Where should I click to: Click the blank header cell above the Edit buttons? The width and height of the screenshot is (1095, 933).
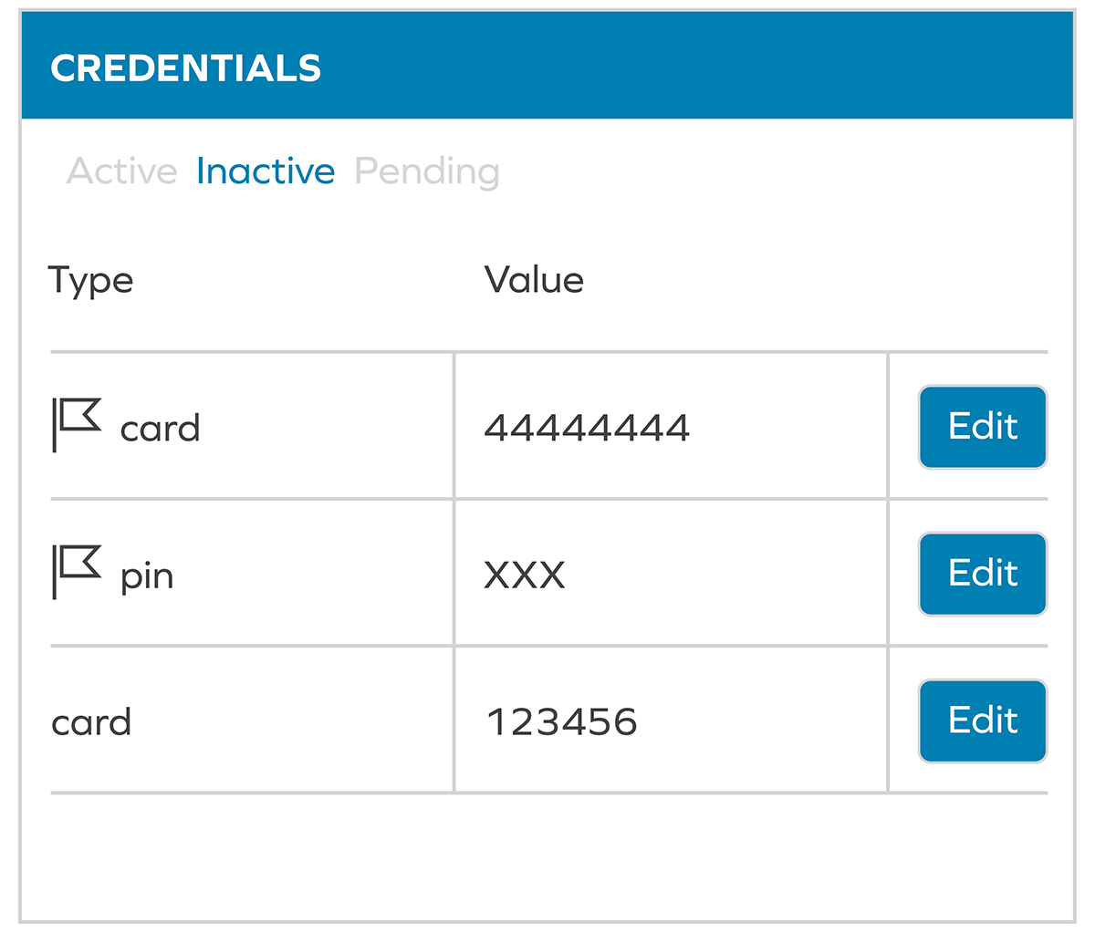tap(967, 280)
